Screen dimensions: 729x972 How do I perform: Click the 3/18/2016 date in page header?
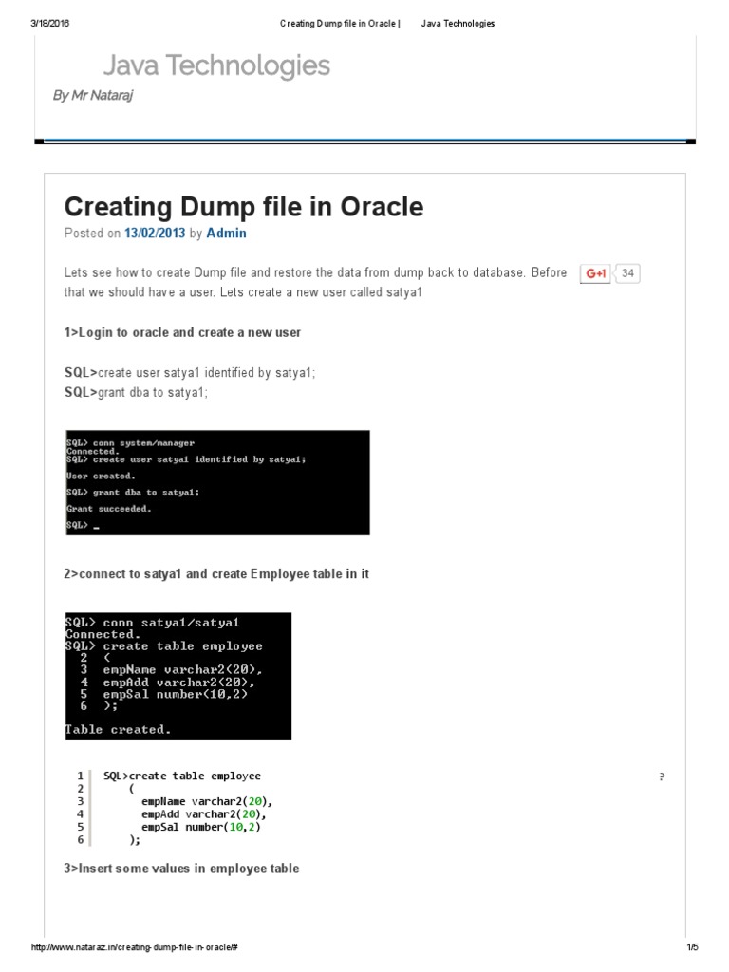coord(49,24)
